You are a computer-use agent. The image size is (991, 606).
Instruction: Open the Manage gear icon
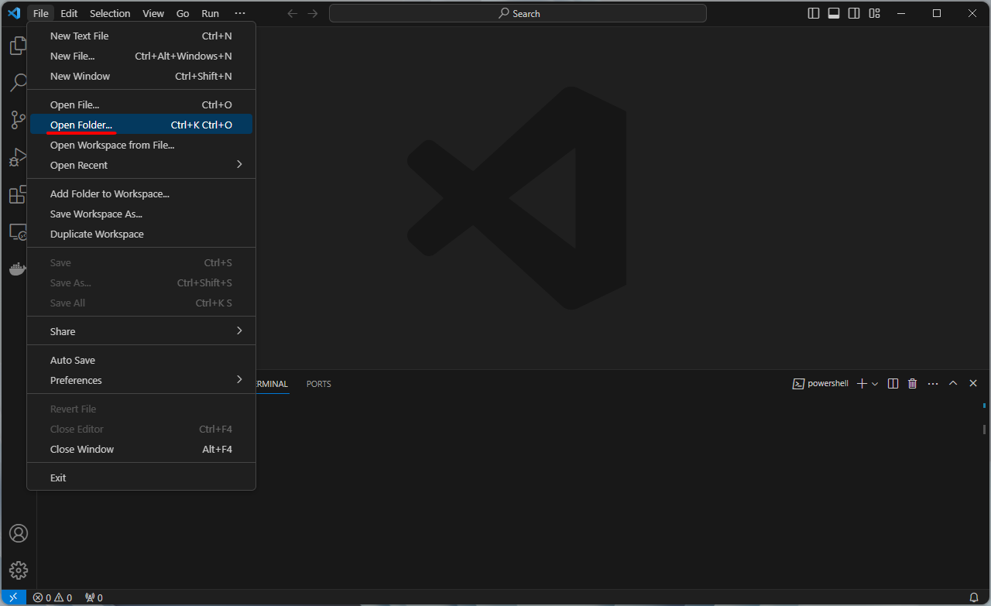pos(18,570)
